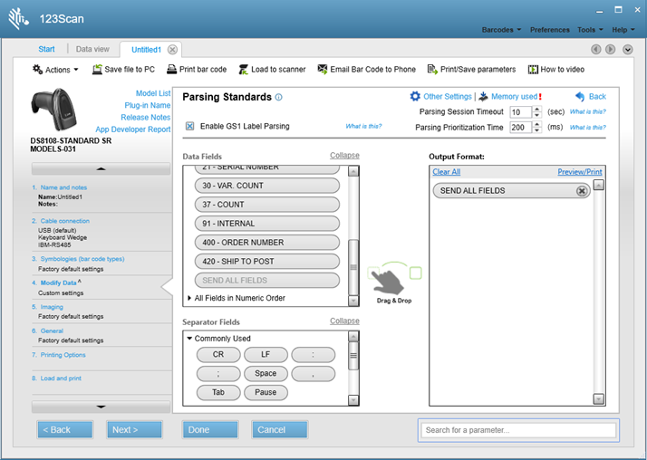Increase Parsing Session Timeout stepper value
This screenshot has width=647, height=460.
pyautogui.click(x=537, y=109)
